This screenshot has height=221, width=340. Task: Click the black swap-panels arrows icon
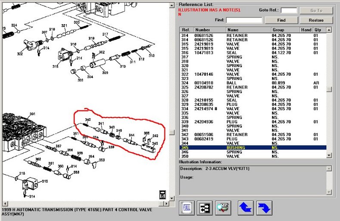point(205,208)
